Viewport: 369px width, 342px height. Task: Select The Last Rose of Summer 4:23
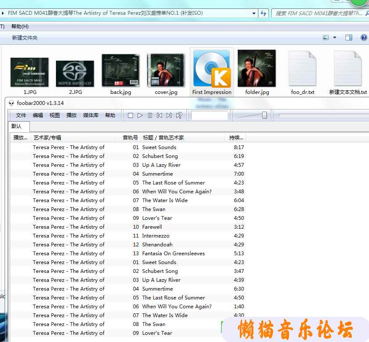click(128, 182)
